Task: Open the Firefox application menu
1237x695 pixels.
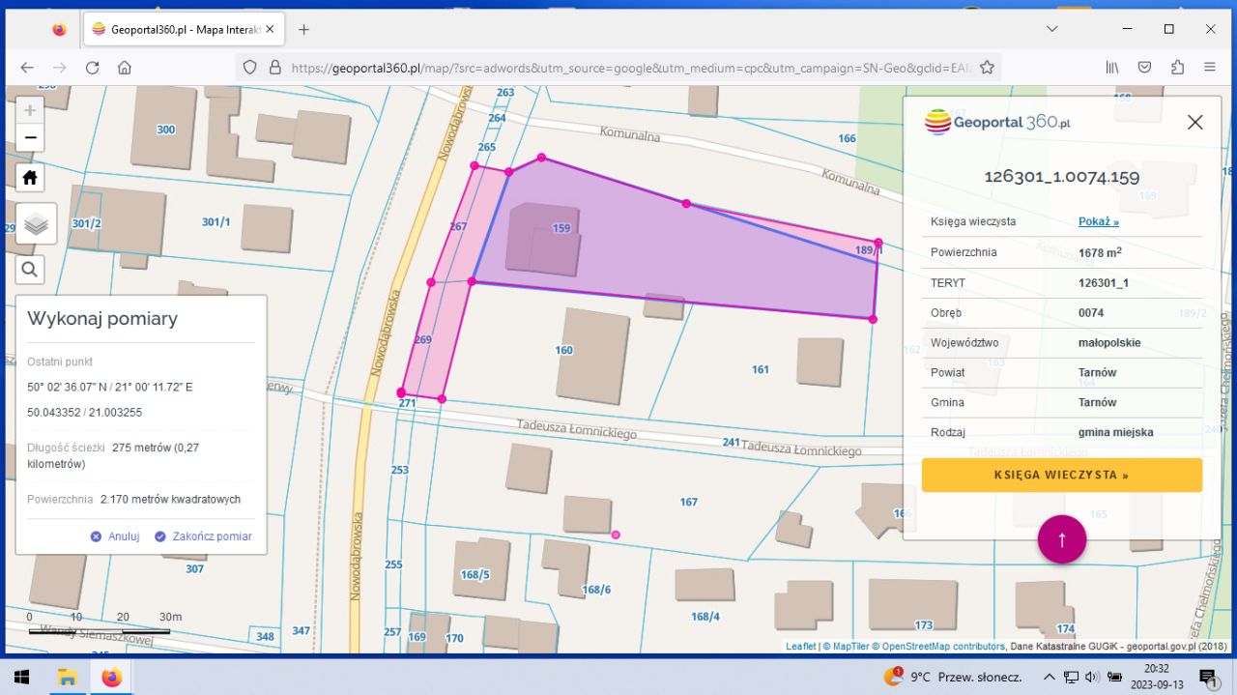Action: (1210, 68)
